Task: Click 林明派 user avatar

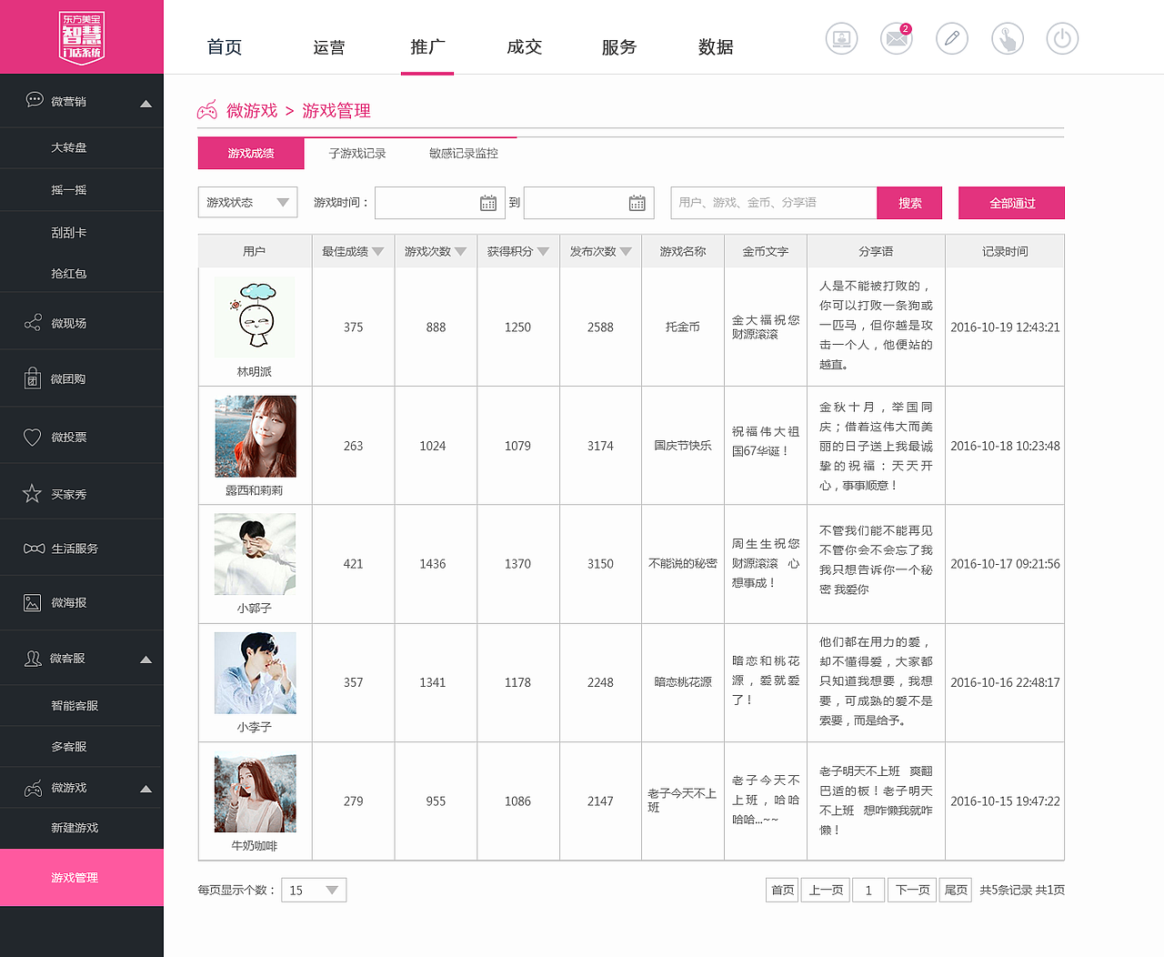Action: [x=255, y=317]
